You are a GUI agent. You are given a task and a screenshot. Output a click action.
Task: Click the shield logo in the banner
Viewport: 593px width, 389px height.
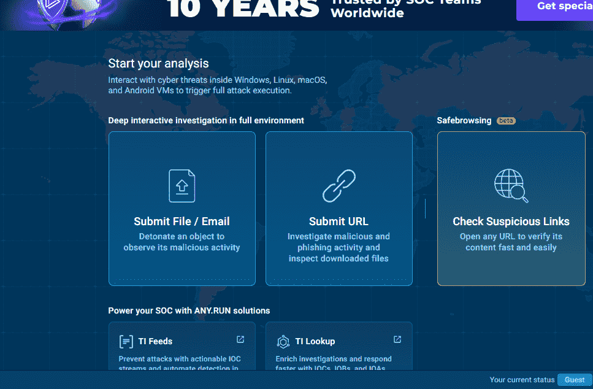(x=53, y=9)
